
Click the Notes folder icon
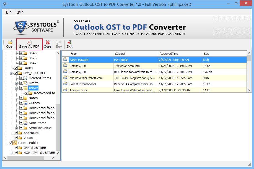pyautogui.click(x=25, y=98)
